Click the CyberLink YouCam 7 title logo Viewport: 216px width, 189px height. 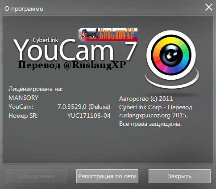click(75, 49)
